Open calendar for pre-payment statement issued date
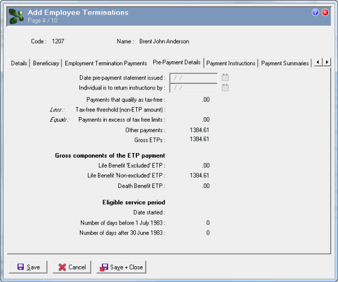The width and height of the screenshot is (338, 282). point(225,77)
